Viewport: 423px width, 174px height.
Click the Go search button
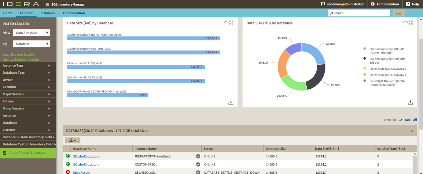pyautogui.click(x=399, y=13)
